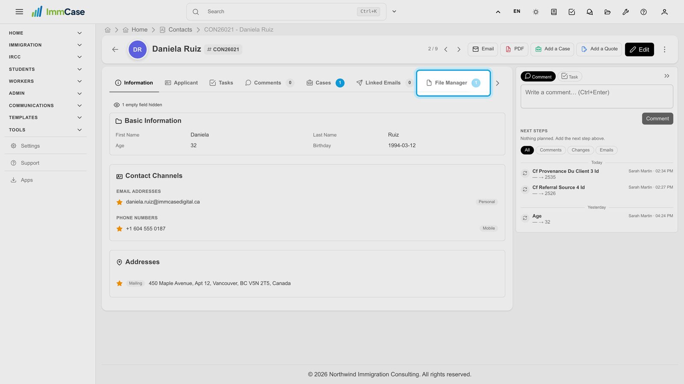684x384 pixels.
Task: Open the search options dropdown arrow
Action: 394,12
